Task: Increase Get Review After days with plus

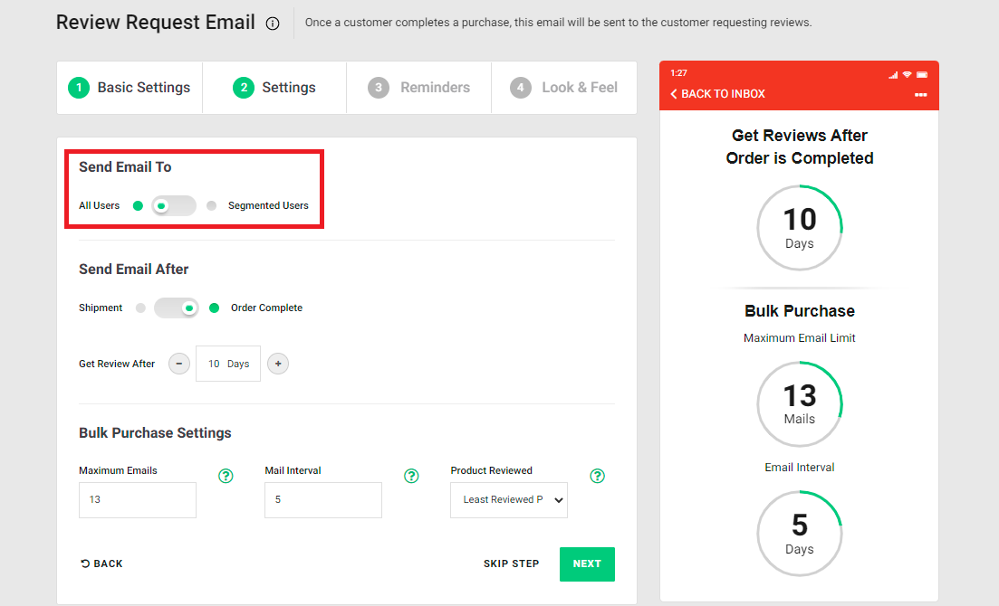Action: (278, 365)
